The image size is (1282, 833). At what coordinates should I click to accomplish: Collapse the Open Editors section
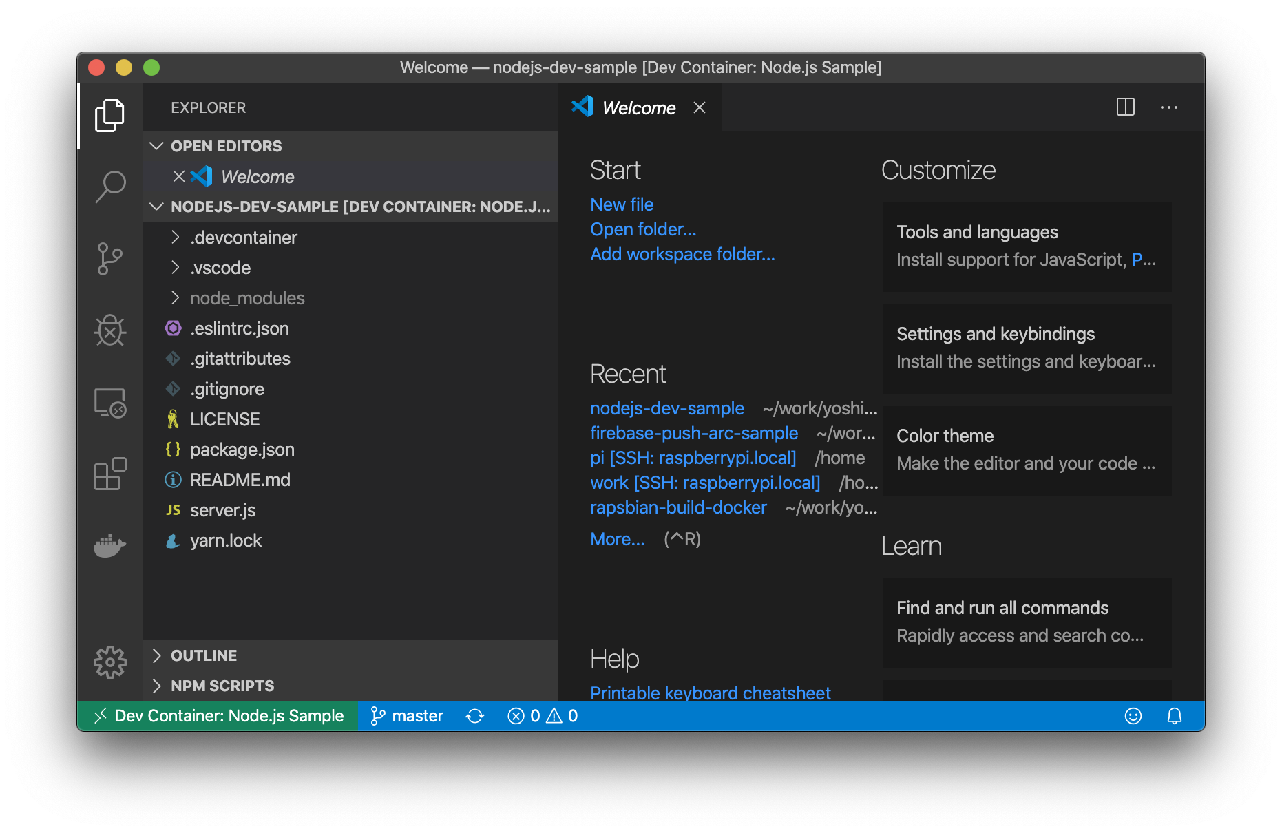coord(350,146)
